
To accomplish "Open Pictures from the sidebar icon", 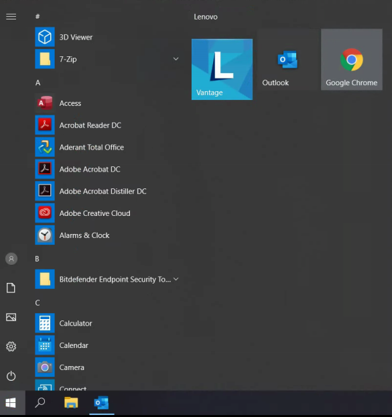I will (11, 317).
